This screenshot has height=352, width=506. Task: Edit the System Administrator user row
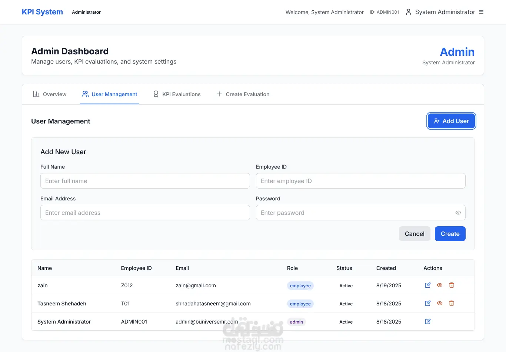(428, 321)
